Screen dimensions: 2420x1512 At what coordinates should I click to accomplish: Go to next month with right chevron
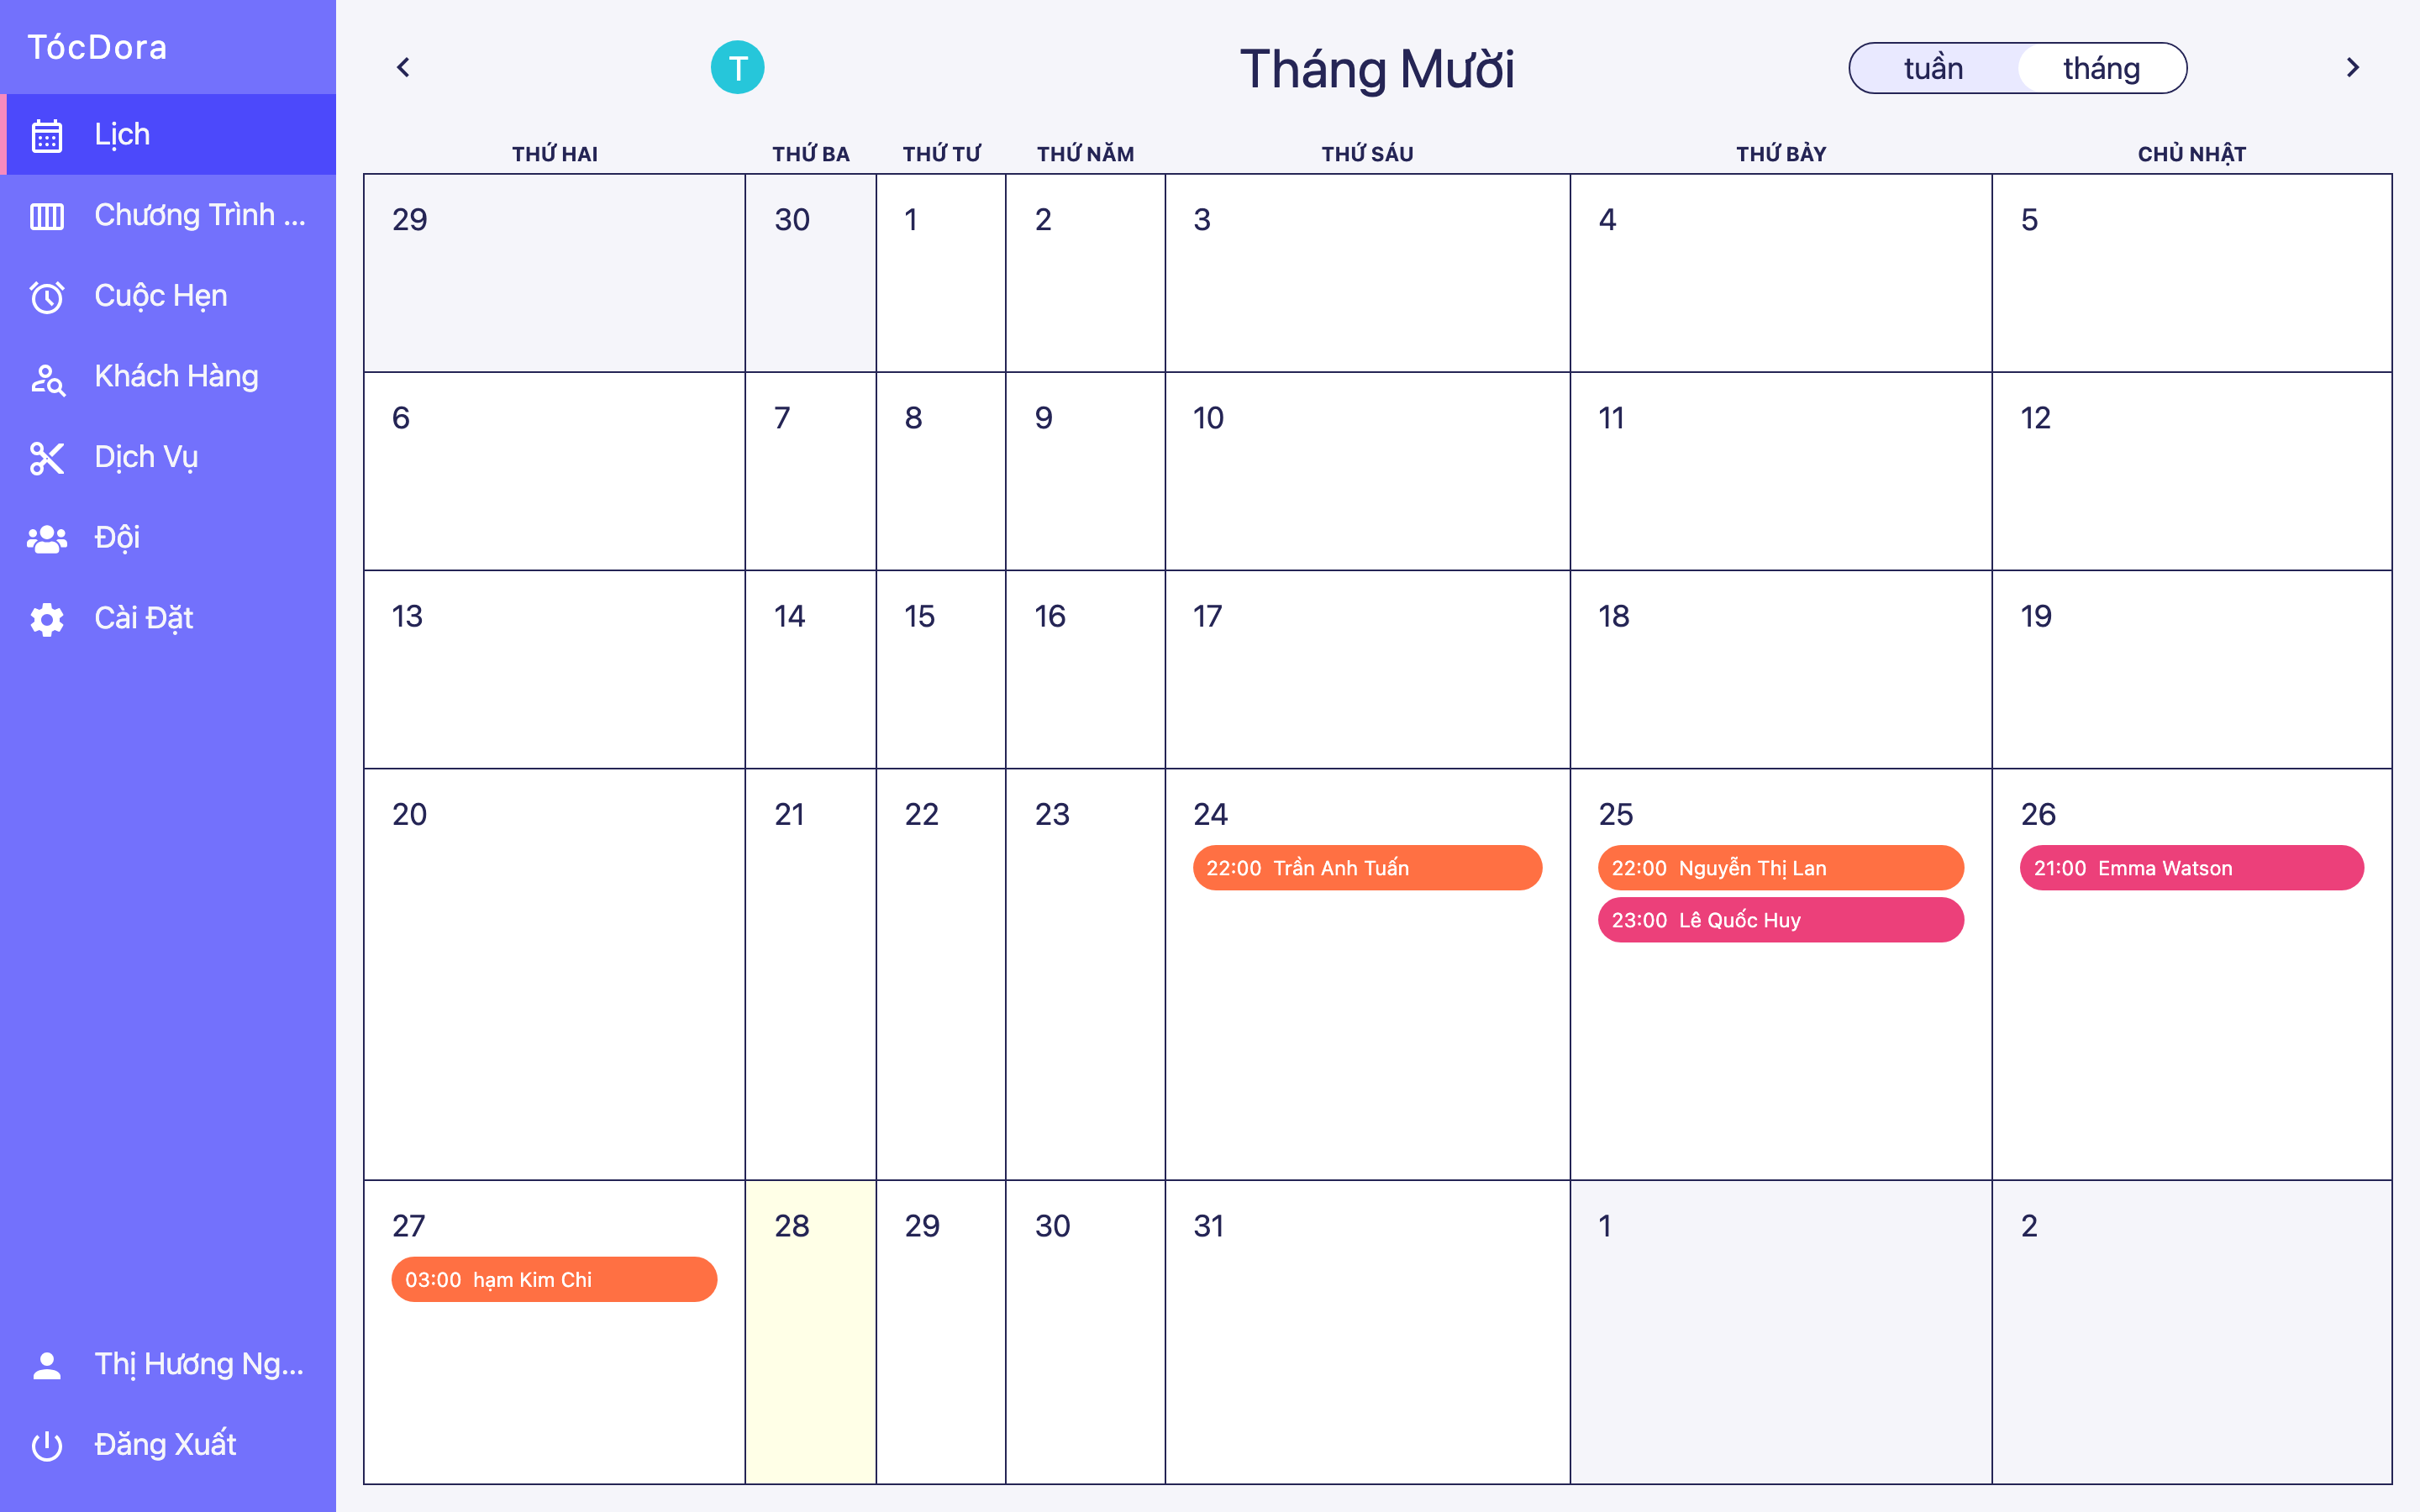[2352, 67]
